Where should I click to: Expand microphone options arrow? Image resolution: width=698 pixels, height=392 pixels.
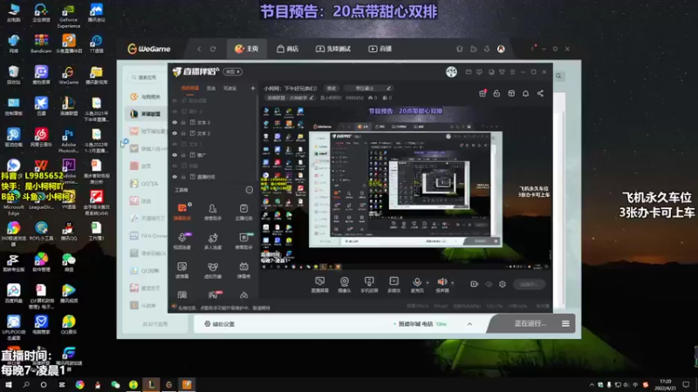point(428,282)
